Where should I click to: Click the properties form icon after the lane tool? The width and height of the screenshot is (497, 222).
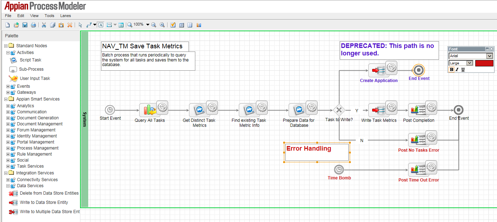pyautogui.click(x=121, y=25)
